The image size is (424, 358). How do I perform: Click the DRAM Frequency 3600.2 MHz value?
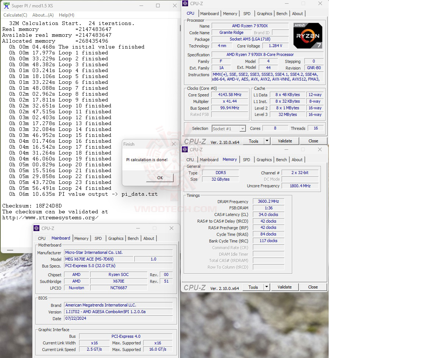pyautogui.click(x=268, y=201)
